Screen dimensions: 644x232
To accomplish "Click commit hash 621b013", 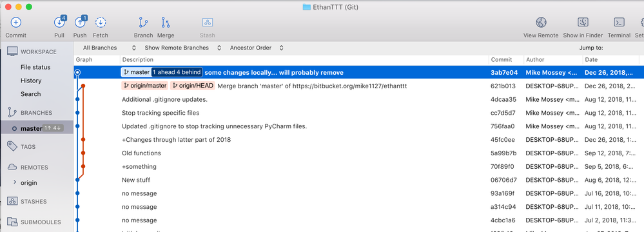I will 503,86.
